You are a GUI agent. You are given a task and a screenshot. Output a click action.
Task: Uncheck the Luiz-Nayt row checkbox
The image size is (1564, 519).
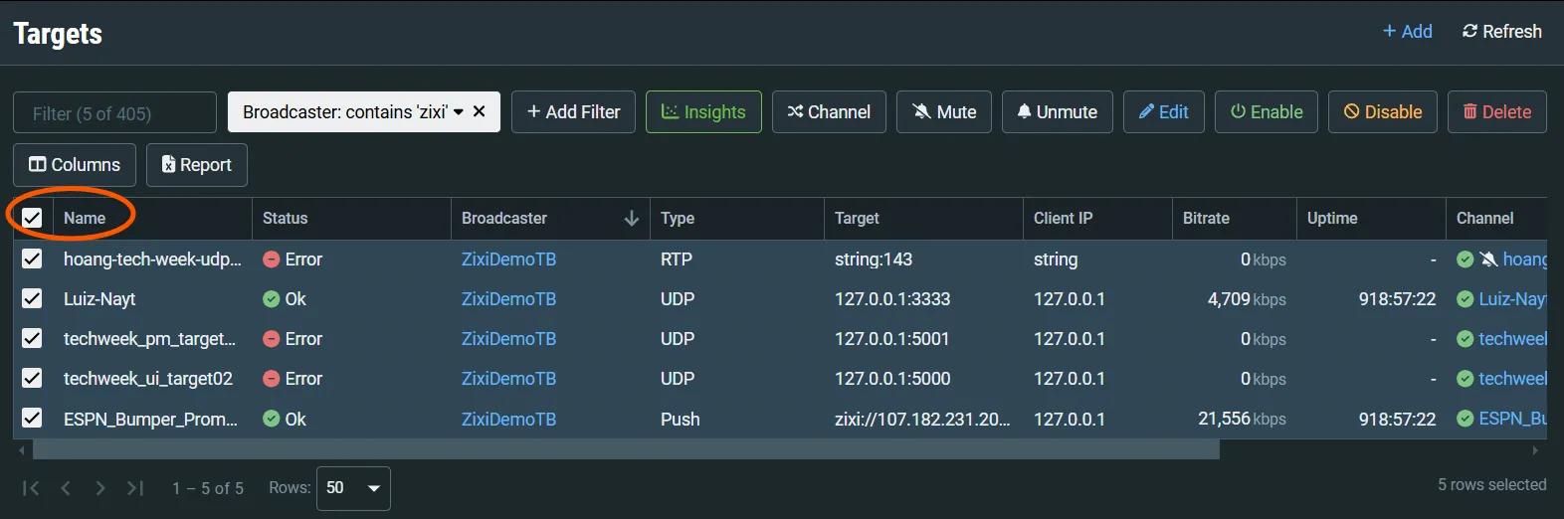32,298
